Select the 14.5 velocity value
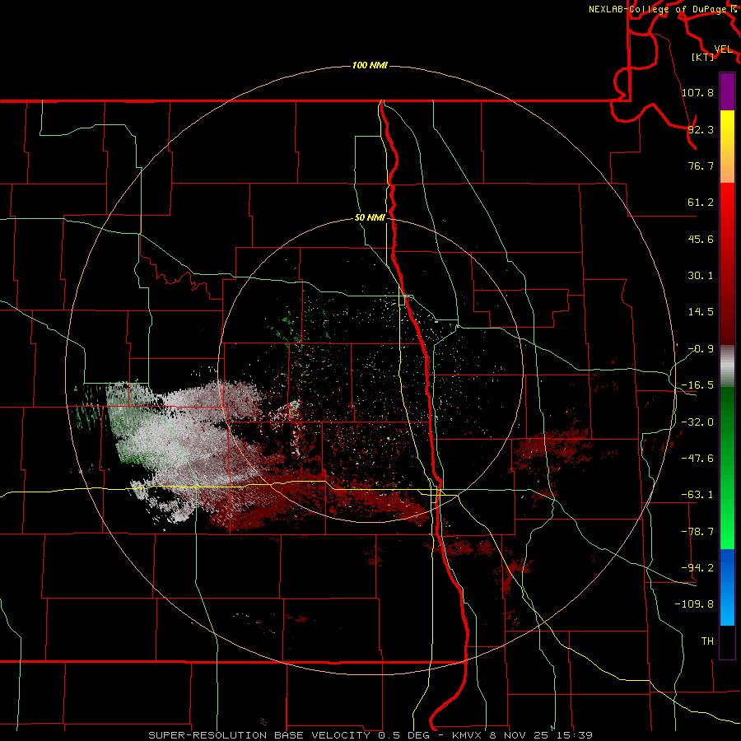This screenshot has height=741, width=741. 701,312
